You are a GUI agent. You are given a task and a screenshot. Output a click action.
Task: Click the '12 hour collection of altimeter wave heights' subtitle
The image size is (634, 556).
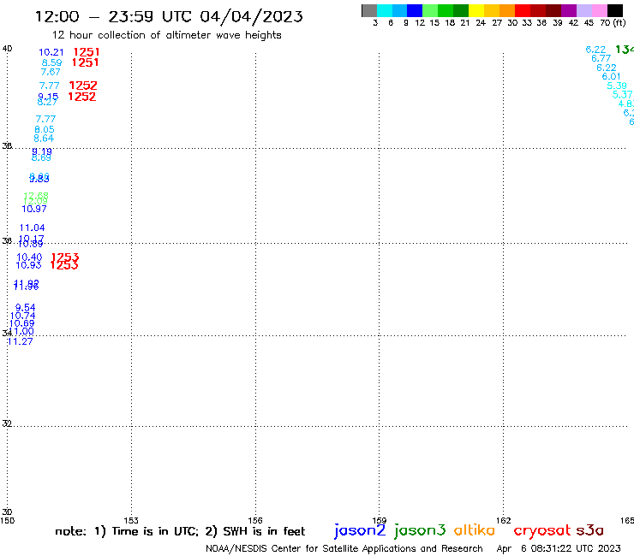click(167, 36)
